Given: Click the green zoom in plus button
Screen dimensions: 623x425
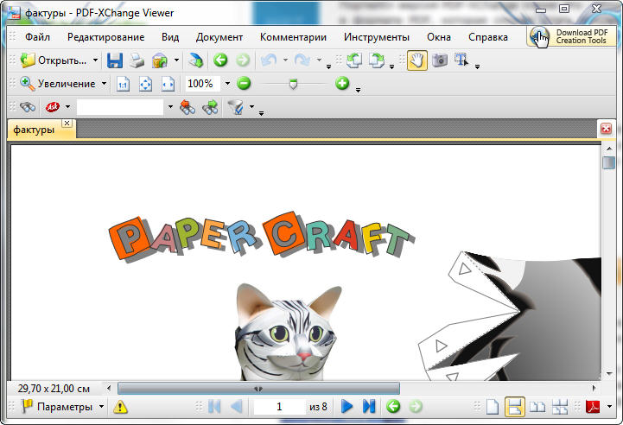Looking at the screenshot, I should click(342, 84).
